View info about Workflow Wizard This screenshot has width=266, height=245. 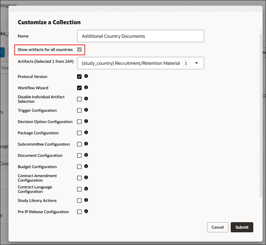point(86,88)
